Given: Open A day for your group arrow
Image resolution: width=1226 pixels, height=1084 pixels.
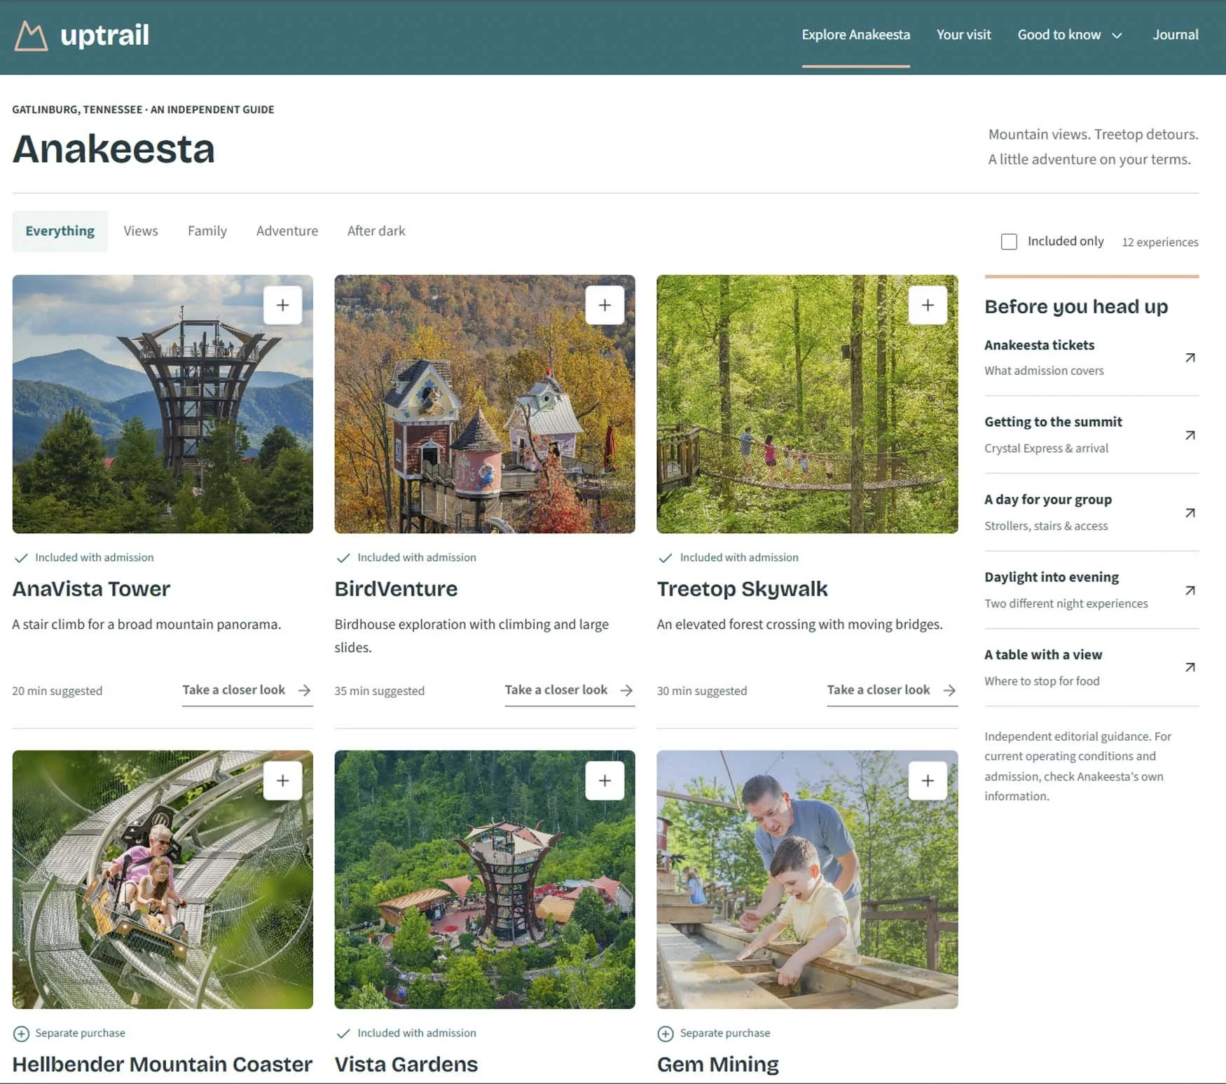Looking at the screenshot, I should coord(1190,513).
